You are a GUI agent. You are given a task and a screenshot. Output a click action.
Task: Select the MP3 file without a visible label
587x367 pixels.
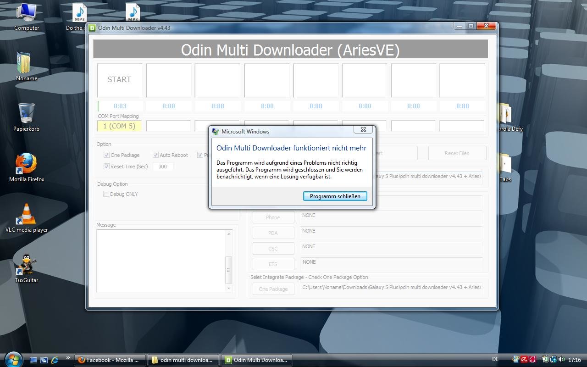(133, 13)
